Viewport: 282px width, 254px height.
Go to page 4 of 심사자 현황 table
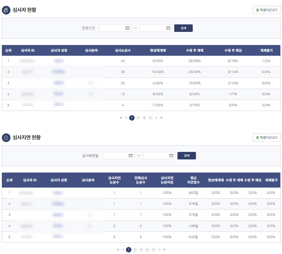point(150,118)
